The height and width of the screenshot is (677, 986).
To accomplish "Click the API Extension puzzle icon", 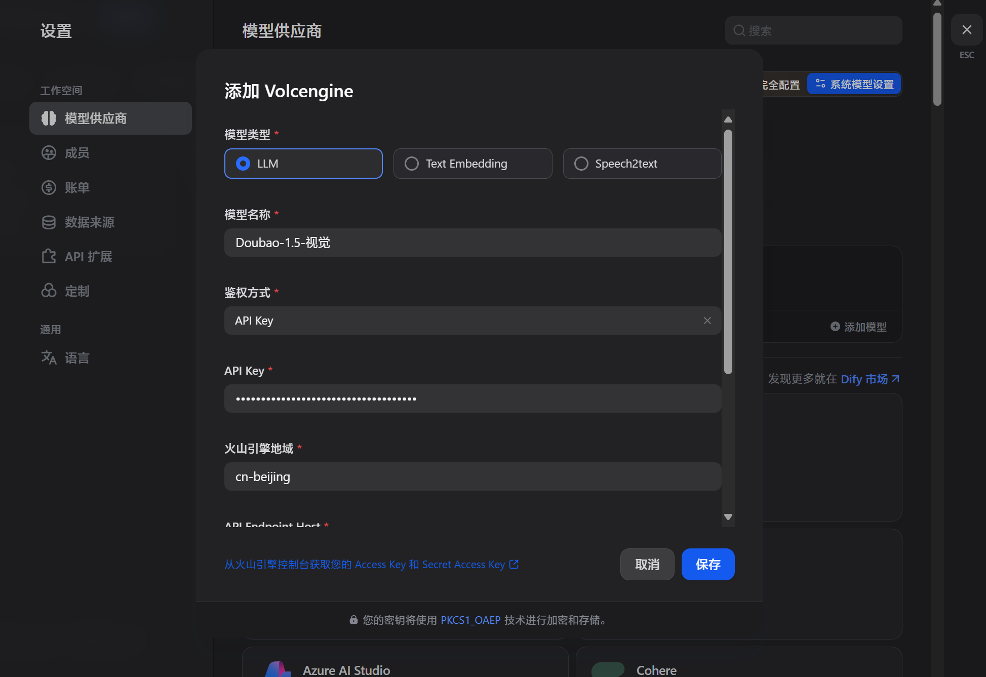I will 49,256.
